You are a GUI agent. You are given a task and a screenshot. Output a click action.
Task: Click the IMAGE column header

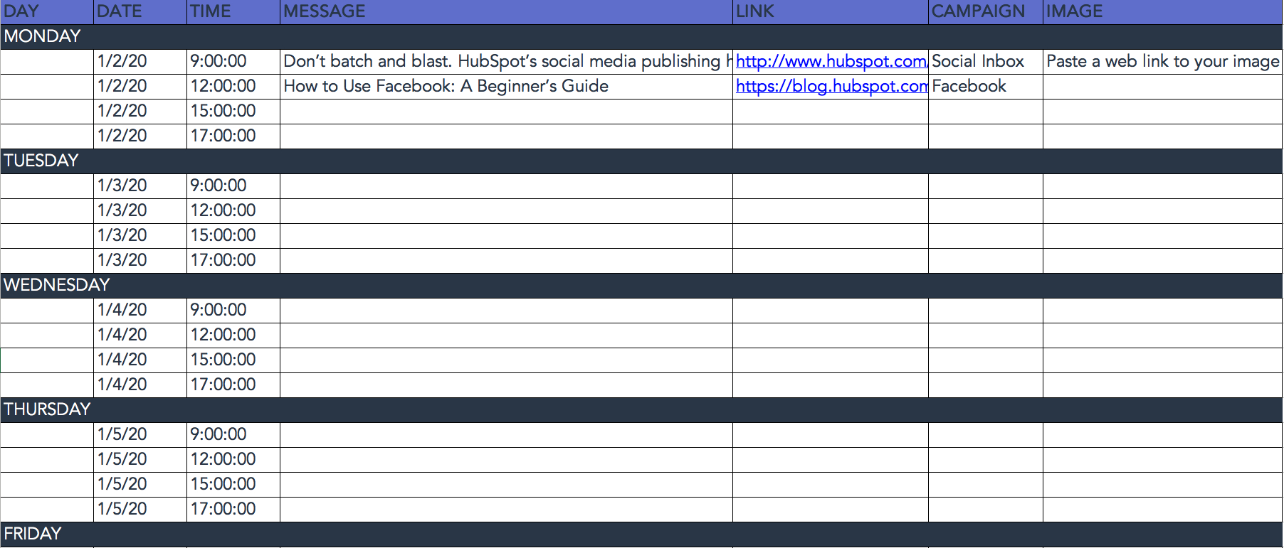click(1162, 11)
